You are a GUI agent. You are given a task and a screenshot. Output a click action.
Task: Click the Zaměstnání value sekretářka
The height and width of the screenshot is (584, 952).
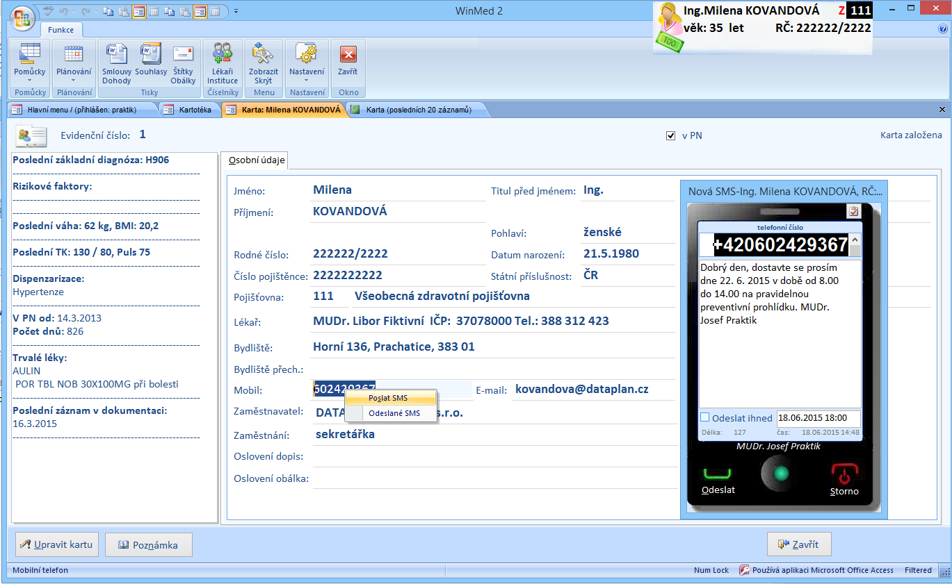coord(345,435)
